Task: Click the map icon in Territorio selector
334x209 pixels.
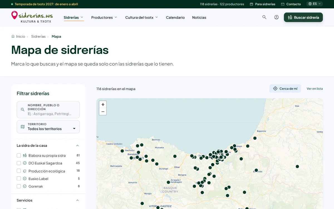Action: (23, 127)
